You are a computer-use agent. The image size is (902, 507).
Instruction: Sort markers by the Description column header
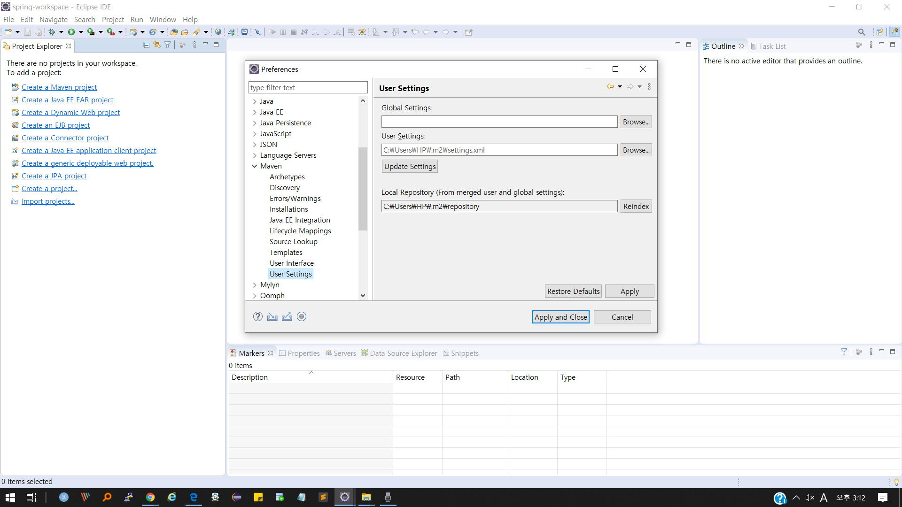311,377
